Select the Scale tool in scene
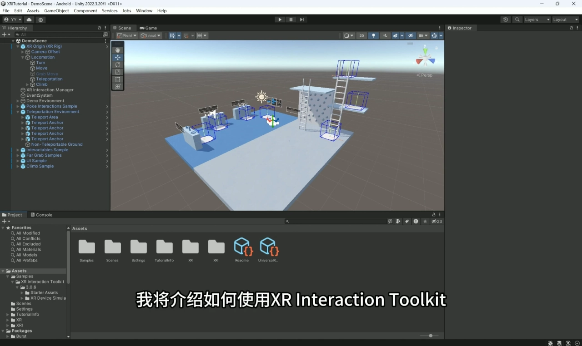Viewport: 582px width, 346px height. 118,72
